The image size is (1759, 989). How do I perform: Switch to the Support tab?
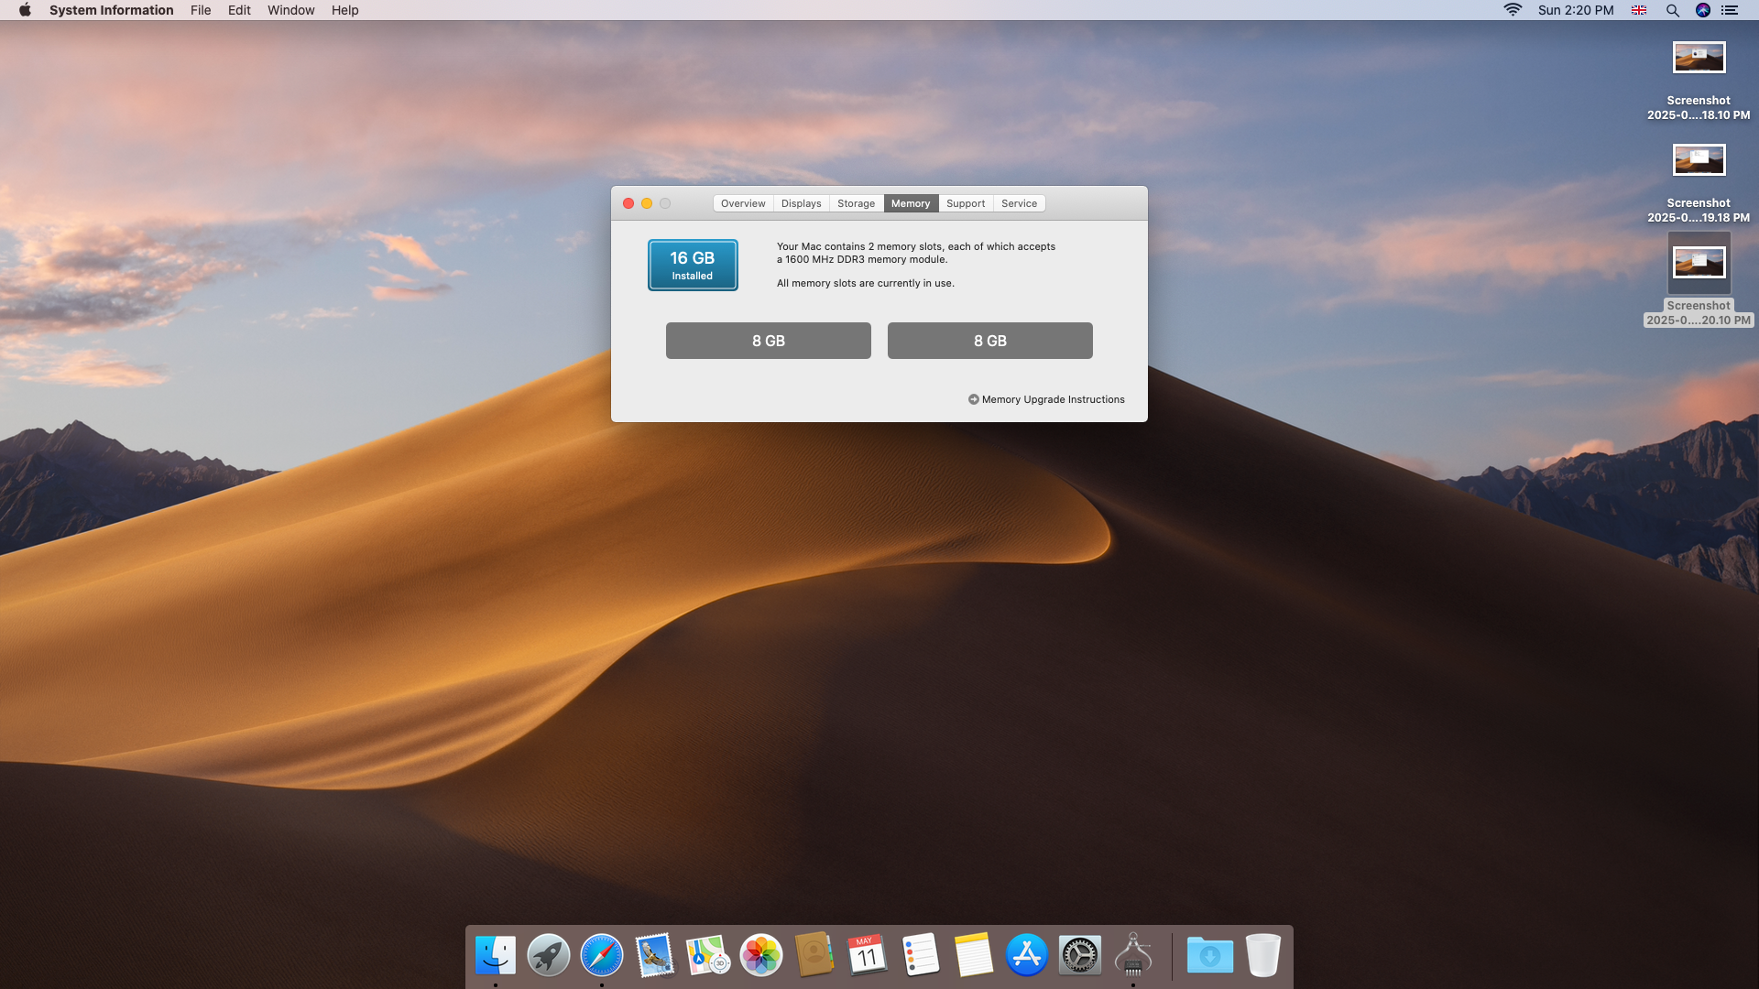point(966,203)
